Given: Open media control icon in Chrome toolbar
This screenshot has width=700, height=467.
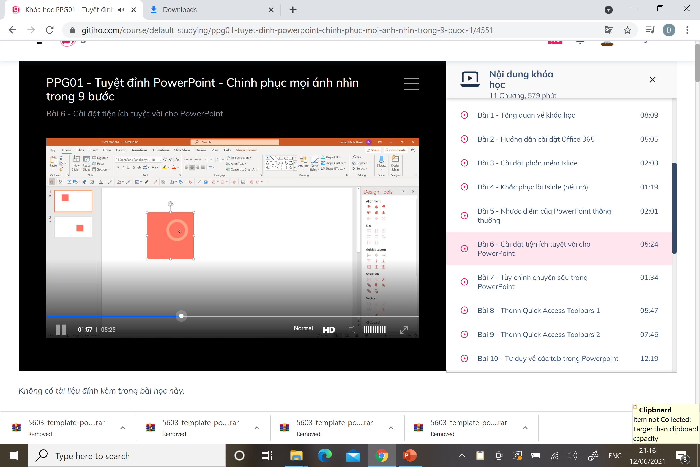Looking at the screenshot, I should click(x=650, y=30).
